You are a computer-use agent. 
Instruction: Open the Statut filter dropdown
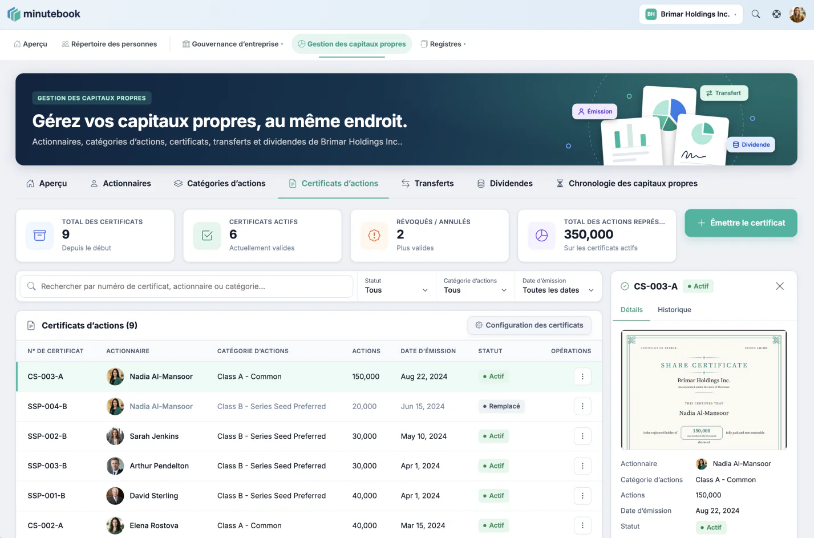coord(396,286)
